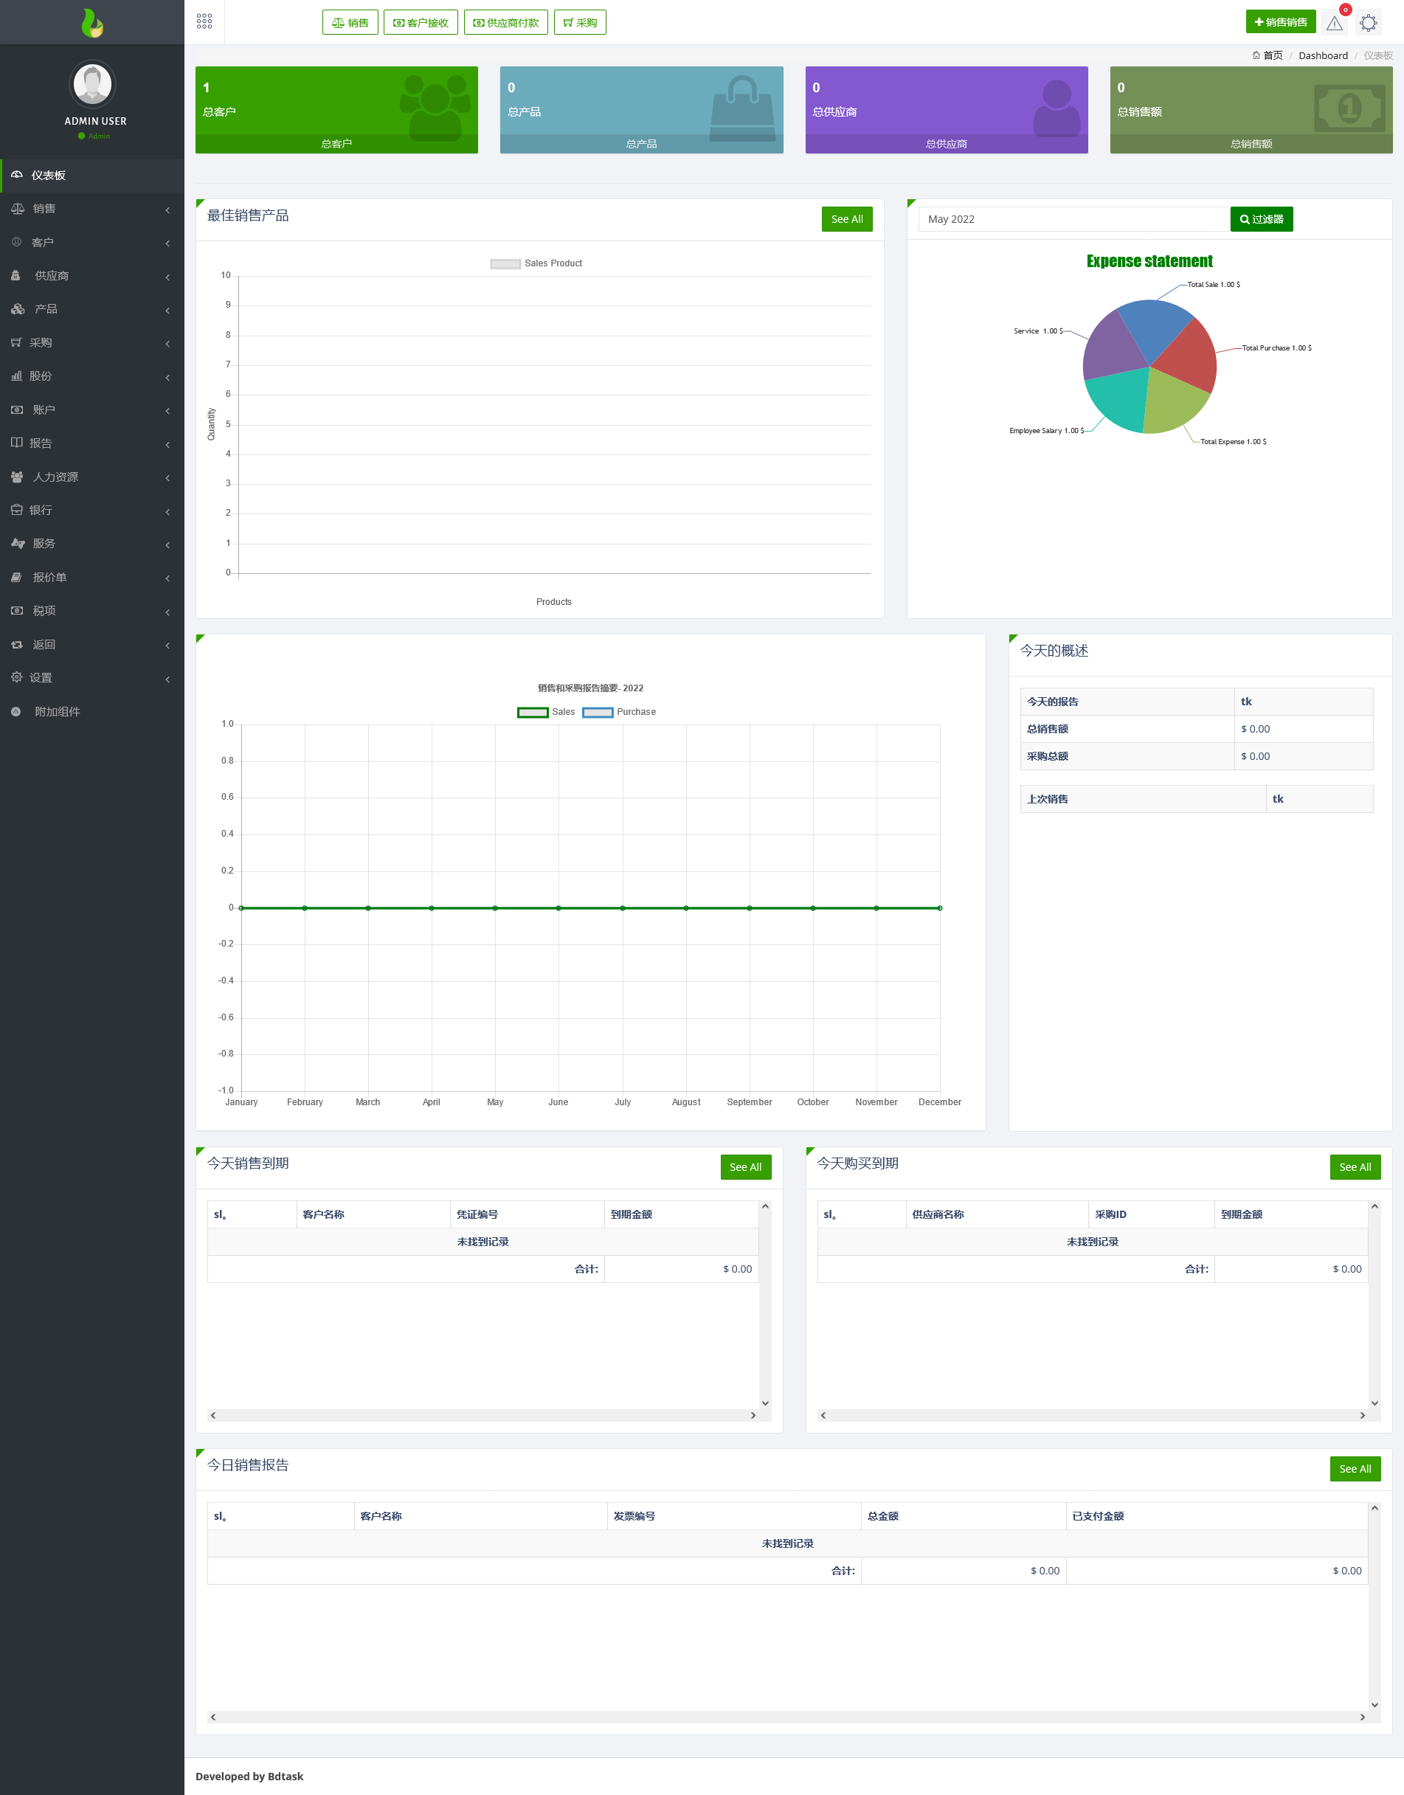Click the 采购 cart icon in sidebar
The image size is (1404, 1795).
[x=15, y=343]
